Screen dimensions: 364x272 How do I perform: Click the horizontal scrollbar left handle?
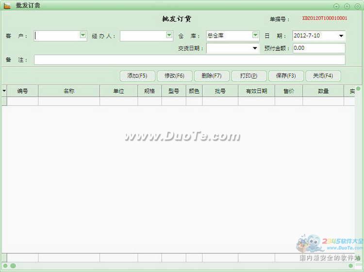click(x=6, y=266)
